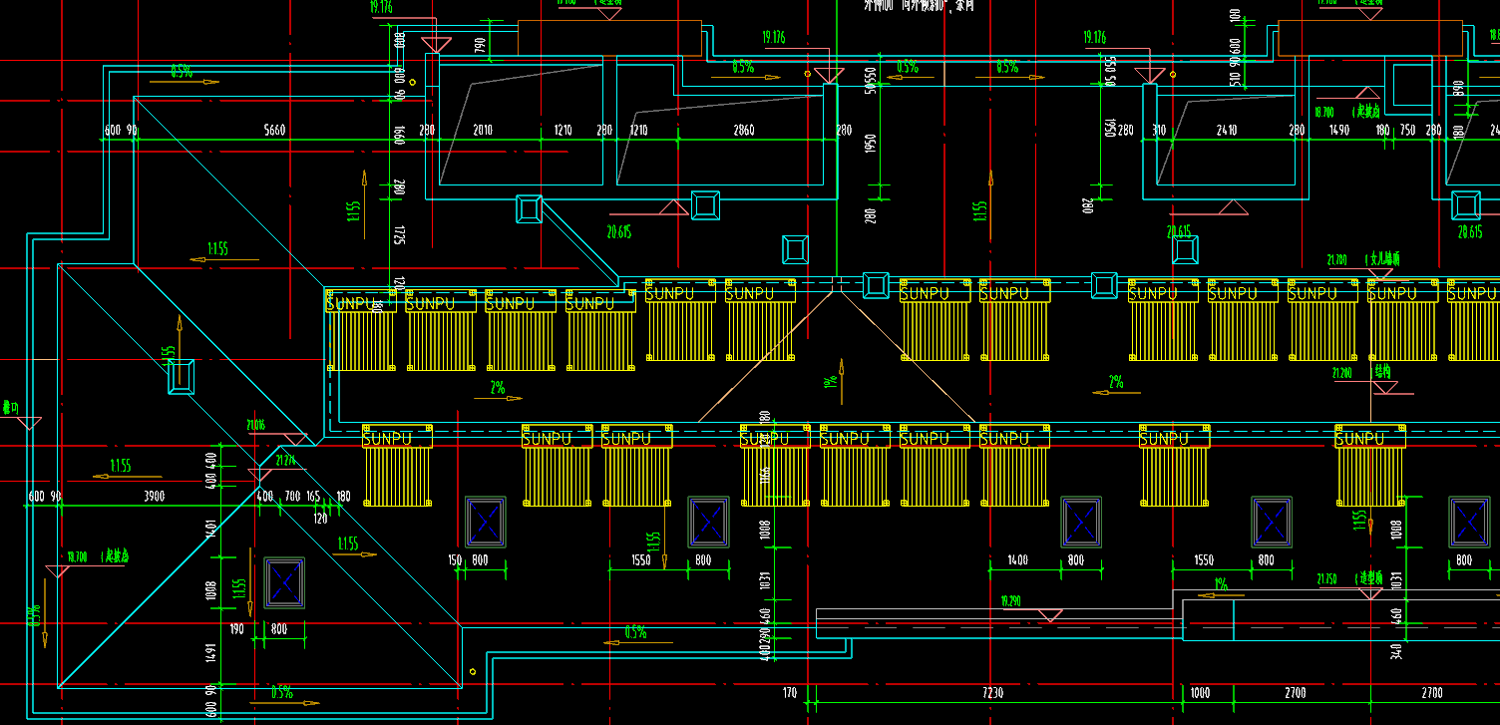
Task: Click the 1490 dimension label
Action: 1338,131
